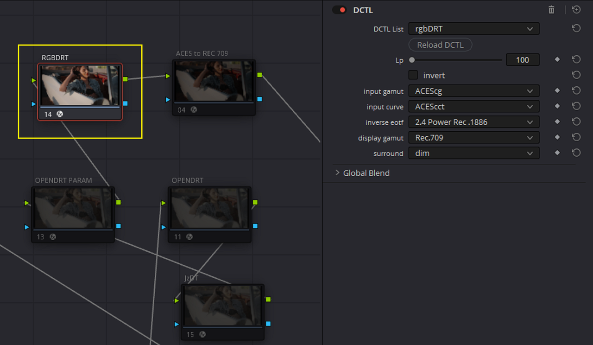This screenshot has width=593, height=345.
Task: Click the Lp value field showing 100
Action: click(523, 60)
